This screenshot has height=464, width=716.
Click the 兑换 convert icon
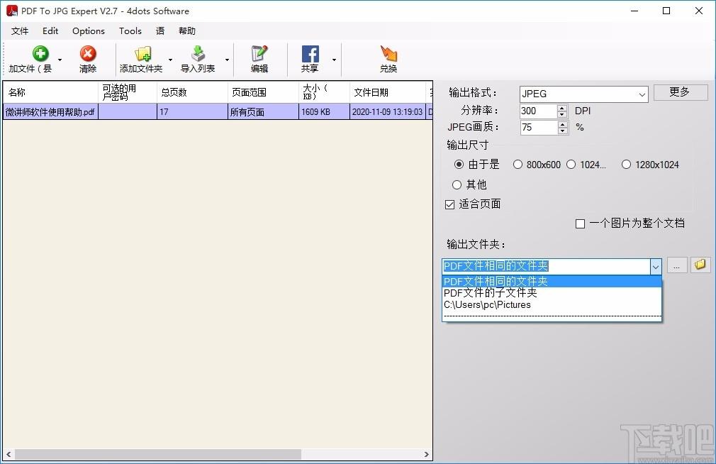point(388,53)
